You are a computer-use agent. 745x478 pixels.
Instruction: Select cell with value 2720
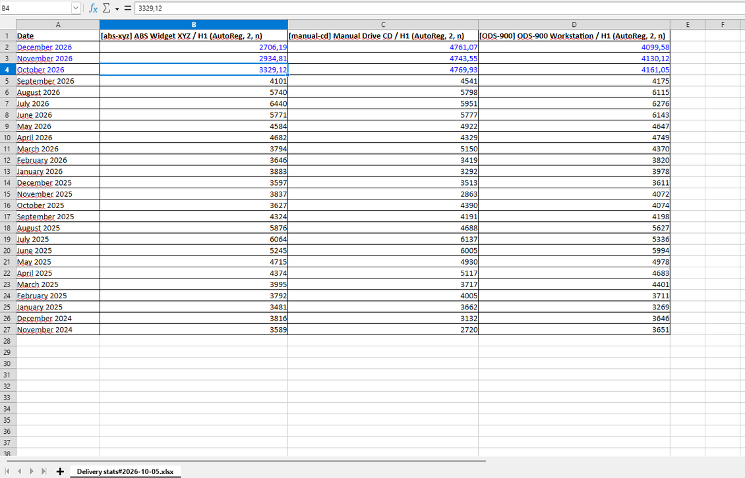(383, 329)
